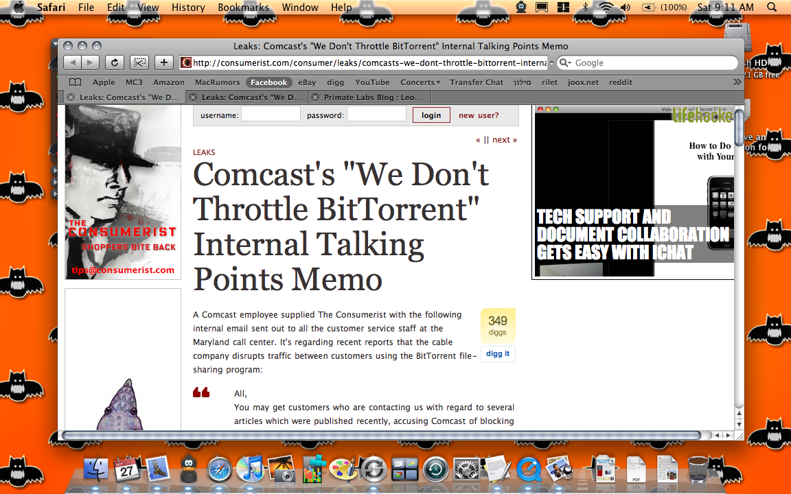The image size is (791, 494).
Task: Open Mail stamp icon in Dock
Action: tap(157, 469)
